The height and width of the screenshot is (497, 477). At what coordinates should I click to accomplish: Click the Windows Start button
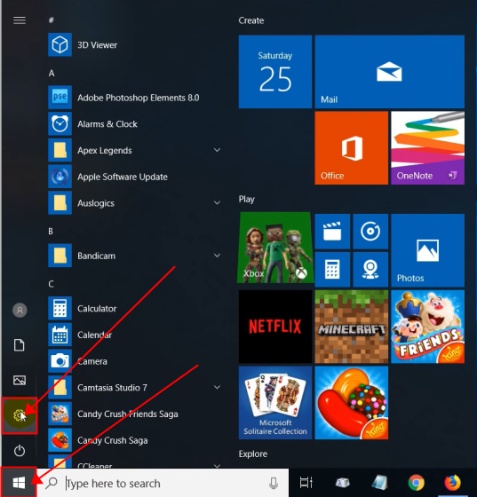tap(19, 483)
